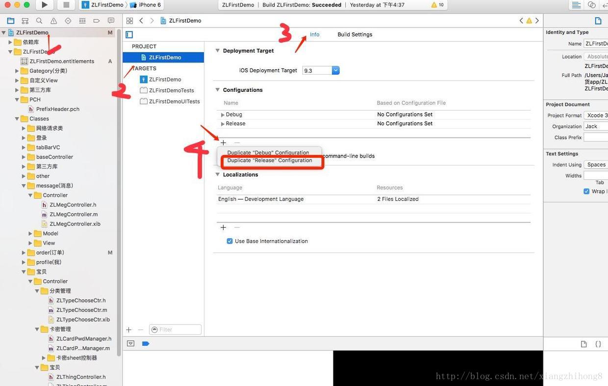
Task: Click the blue breakpoint toggle icon
Action: coord(146,344)
